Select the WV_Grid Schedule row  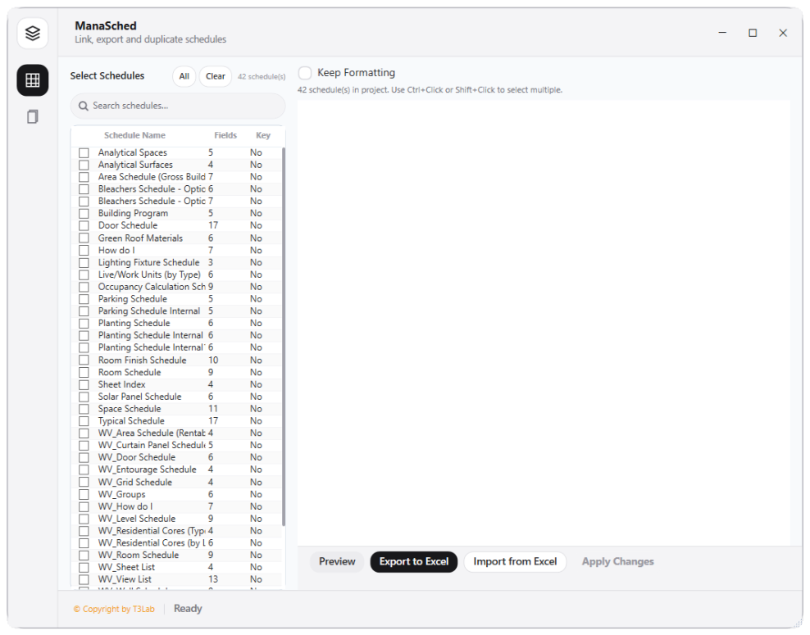[176, 482]
